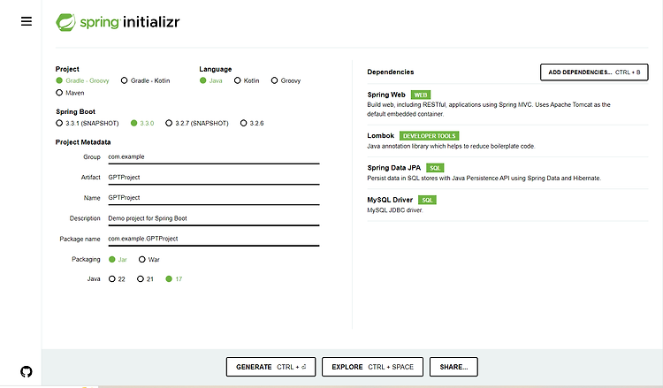Screen dimensions: 663x388
Task: Click the 'MySQL JDBC driver.' description text
Action: click(395, 210)
